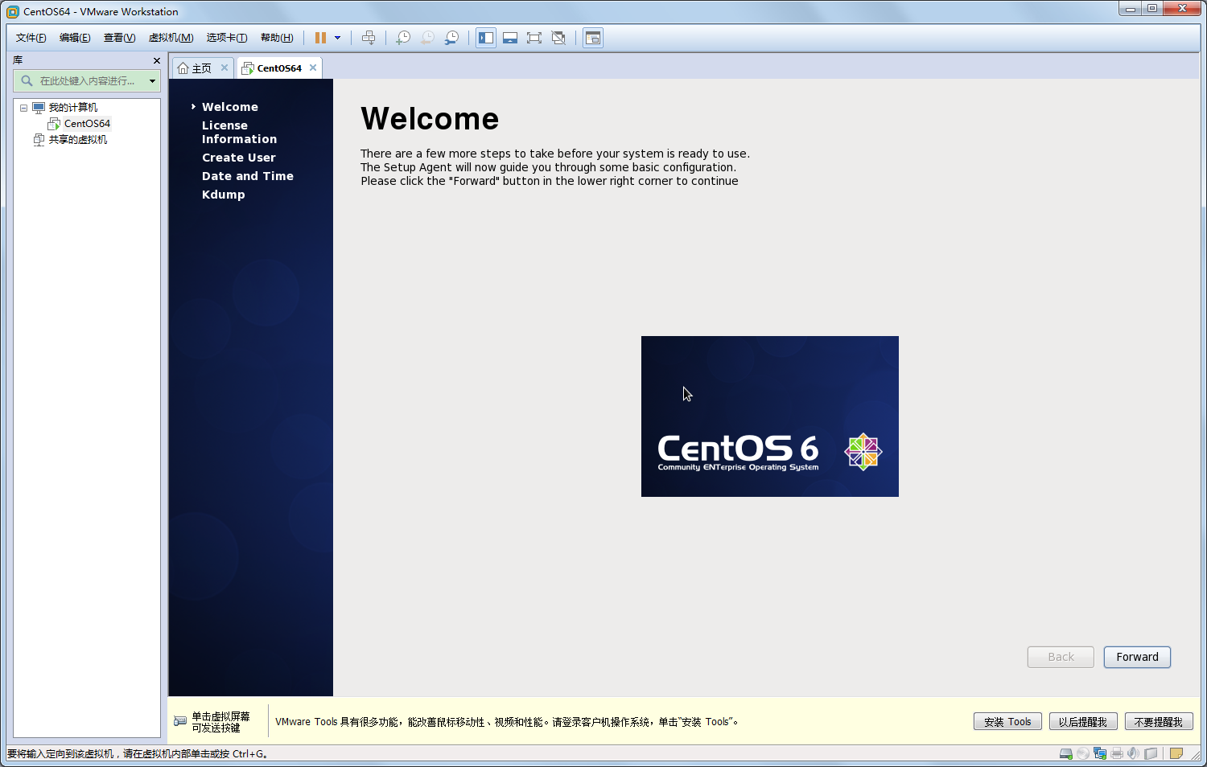Open the 查看(V) menu
This screenshot has width=1207, height=767.
coord(119,38)
